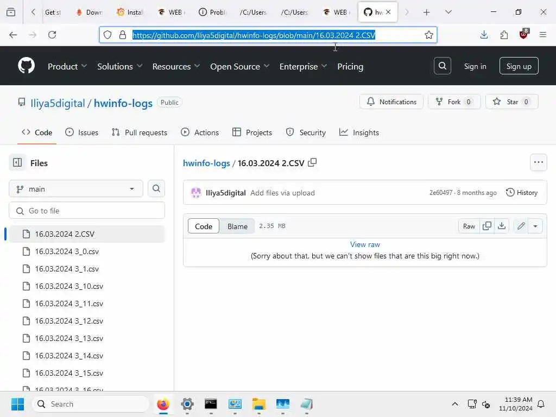Select file 16.03.2024 3_11.csv
556x417 pixels.
click(x=87, y=304)
